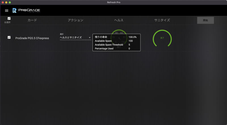Click the 100.0% remaining life value

pos(133,37)
